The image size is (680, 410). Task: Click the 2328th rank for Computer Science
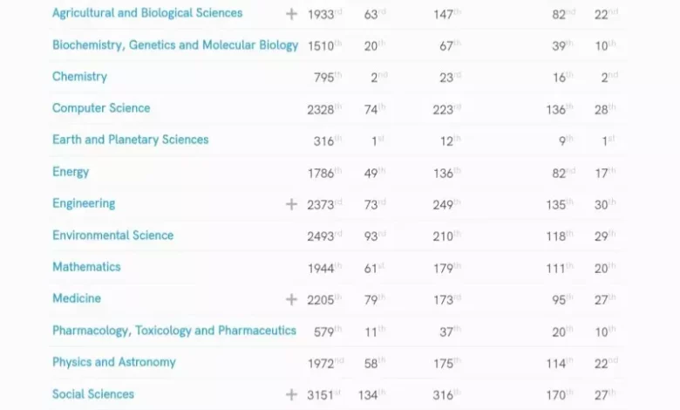(x=323, y=110)
